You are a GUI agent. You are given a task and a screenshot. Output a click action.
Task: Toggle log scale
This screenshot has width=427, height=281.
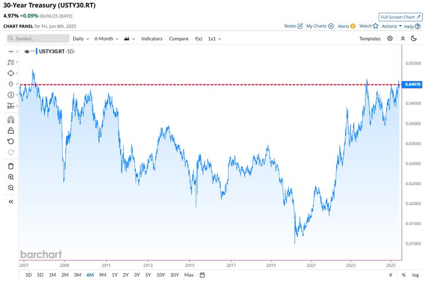click(x=415, y=275)
